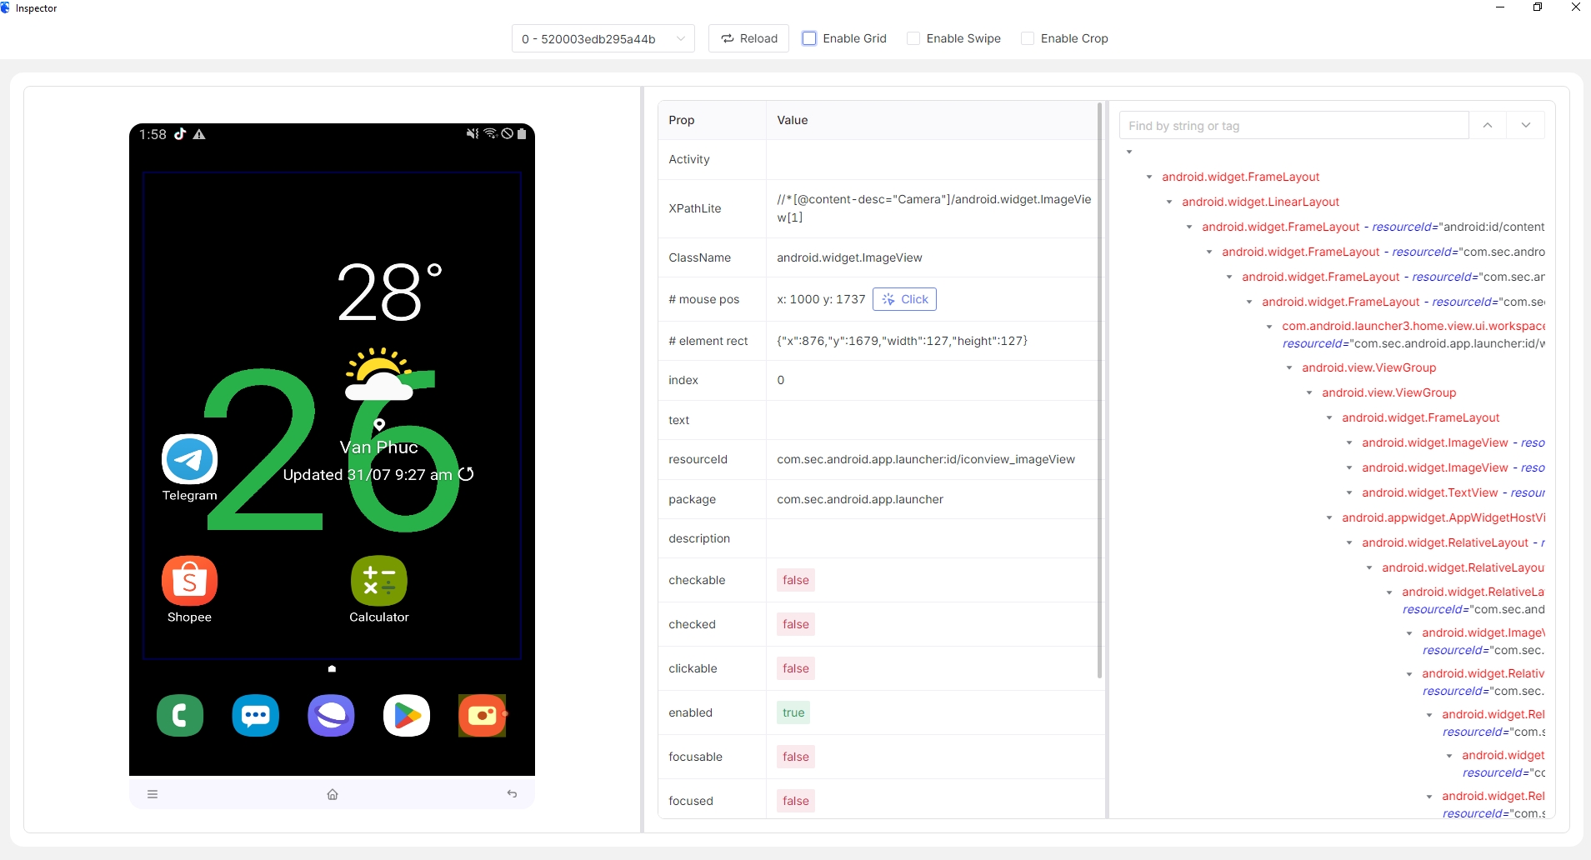Click the android.widget.ImageView ClassName value
This screenshot has height=860, width=1591.
[849, 257]
